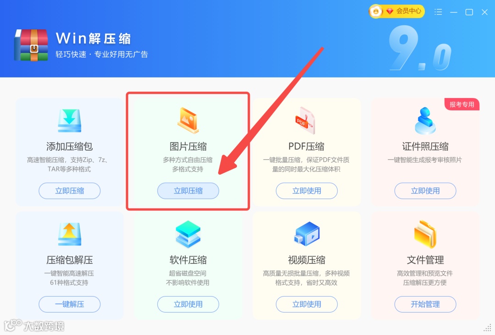Click 立即压缩 under 添加压缩包
Screen dimensions: 495x335
(x=70, y=191)
